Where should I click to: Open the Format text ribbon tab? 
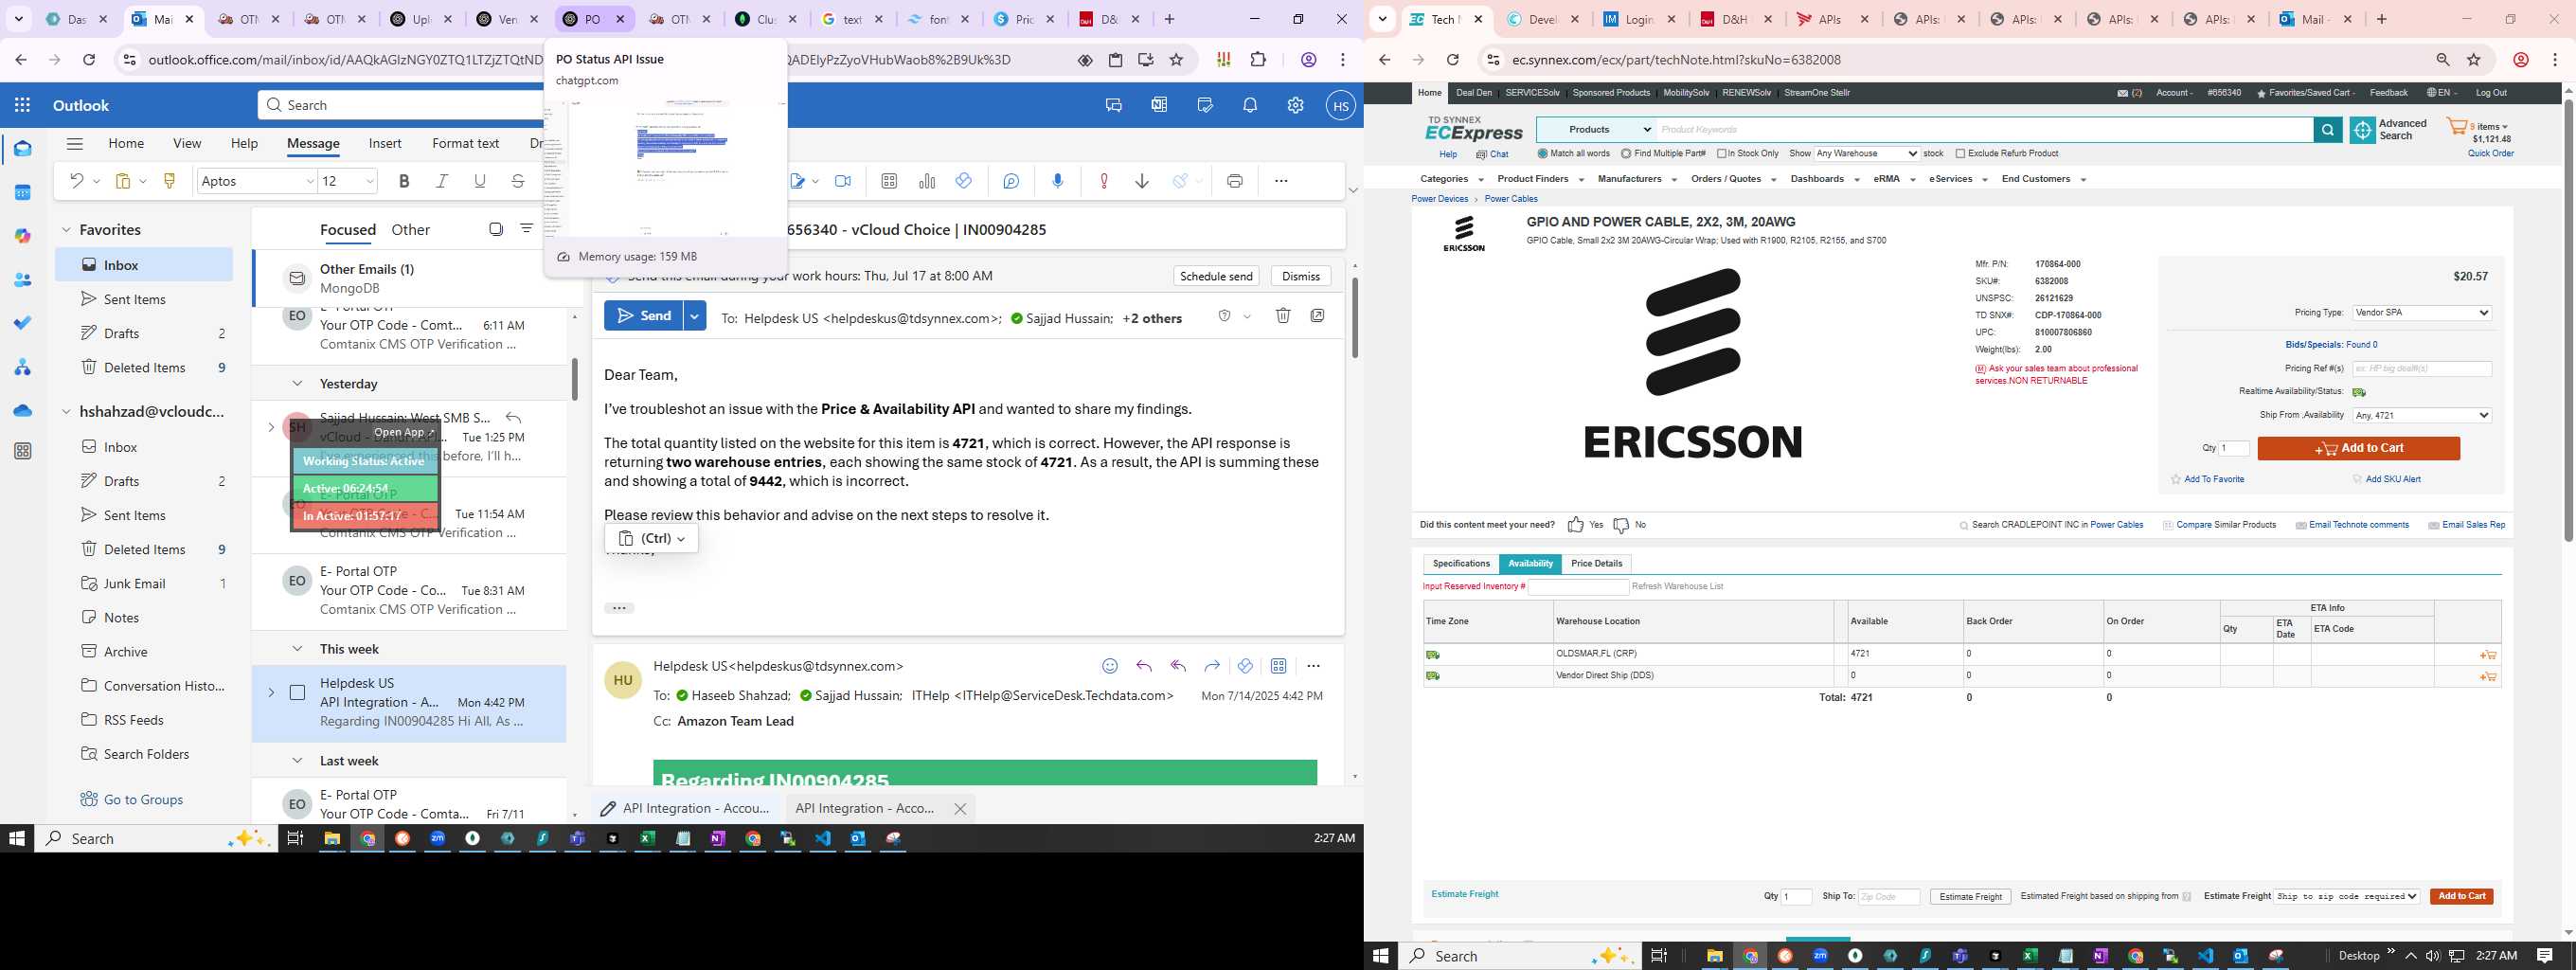pyautogui.click(x=465, y=143)
